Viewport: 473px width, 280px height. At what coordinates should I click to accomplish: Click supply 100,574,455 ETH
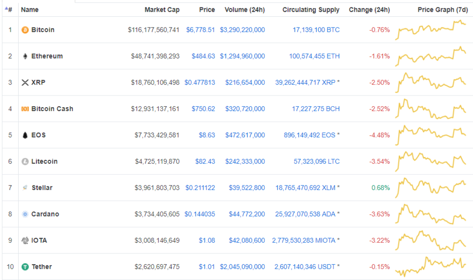[x=314, y=56]
